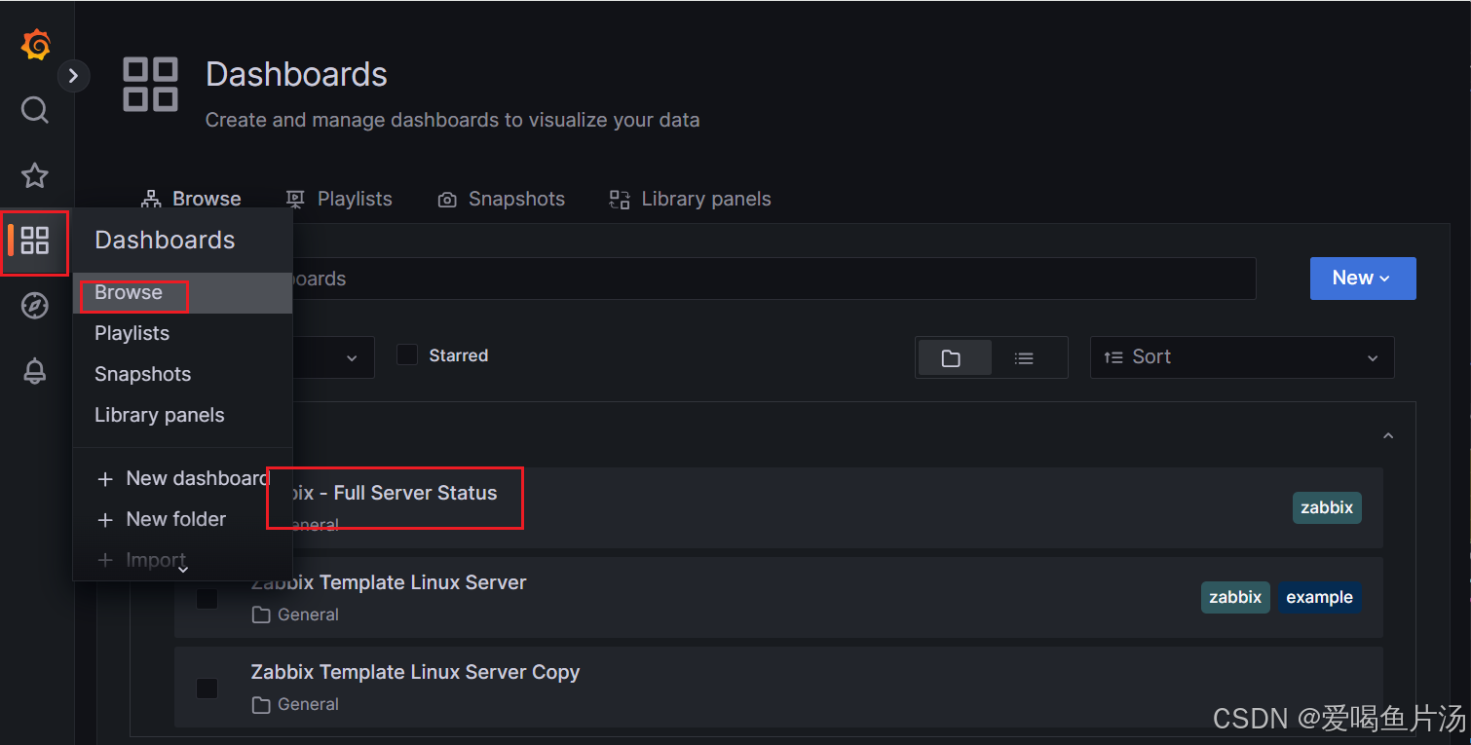This screenshot has height=745, width=1471.
Task: Open the Alerting bell icon
Action: [x=35, y=371]
